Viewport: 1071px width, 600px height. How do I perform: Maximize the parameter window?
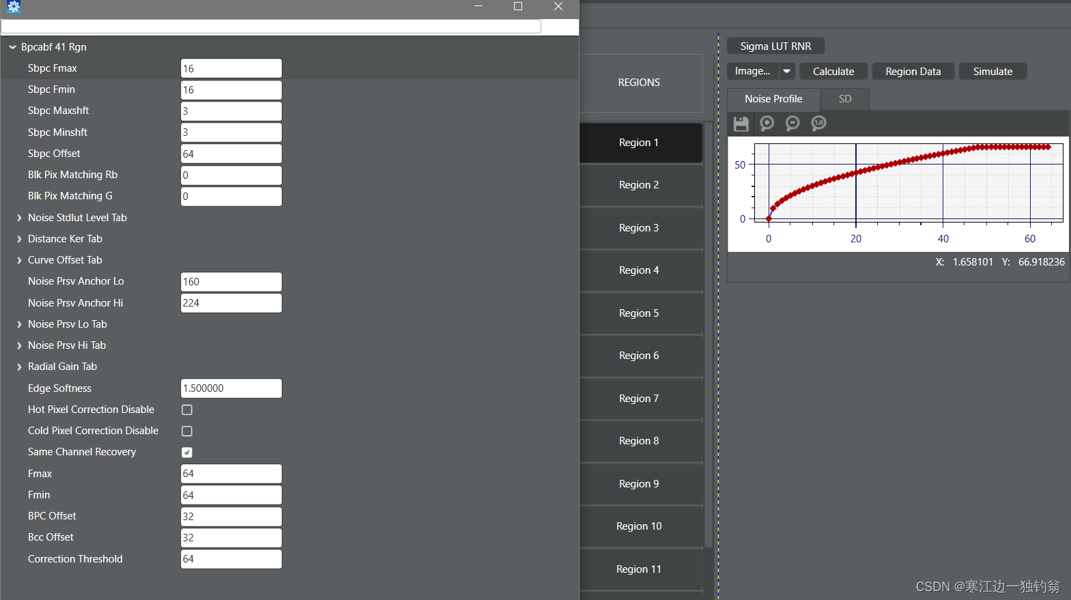tap(518, 6)
